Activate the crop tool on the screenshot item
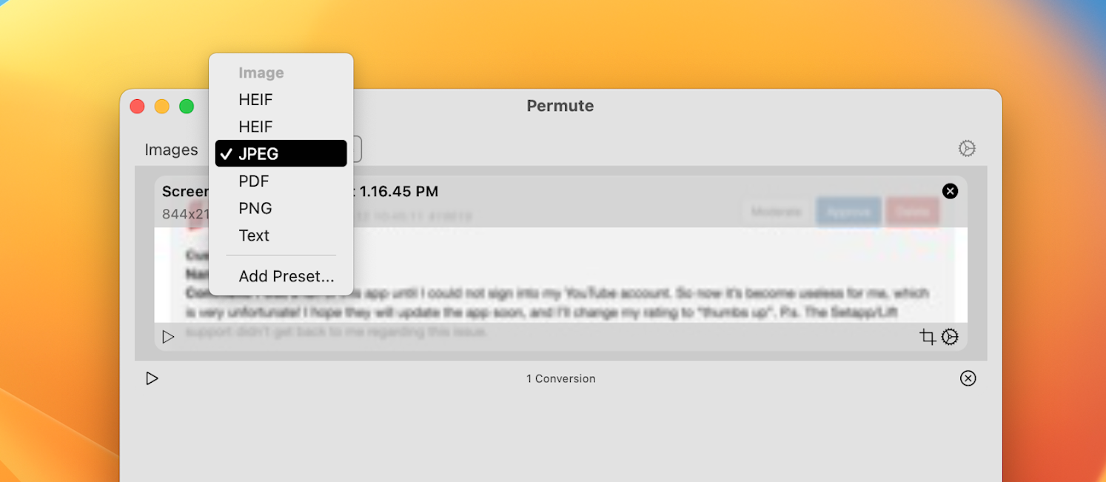Viewport: 1106px width, 482px height. tap(928, 337)
